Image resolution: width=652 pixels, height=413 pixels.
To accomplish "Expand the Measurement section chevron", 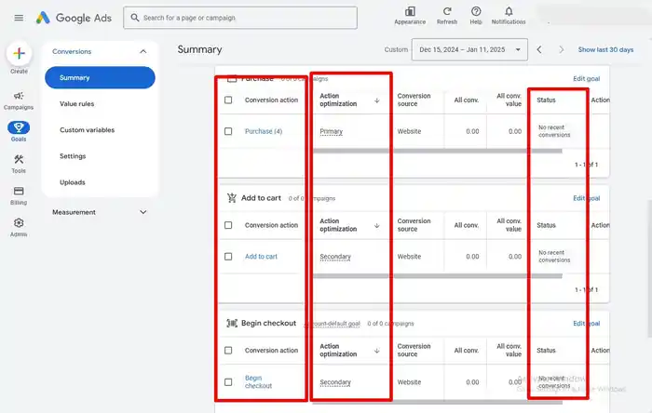I will [143, 212].
